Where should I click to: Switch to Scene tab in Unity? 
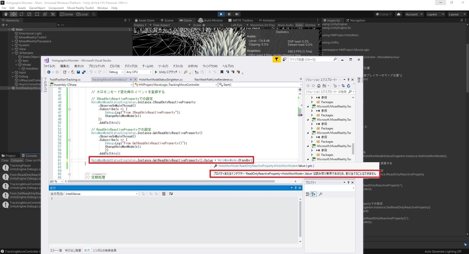coord(166,20)
